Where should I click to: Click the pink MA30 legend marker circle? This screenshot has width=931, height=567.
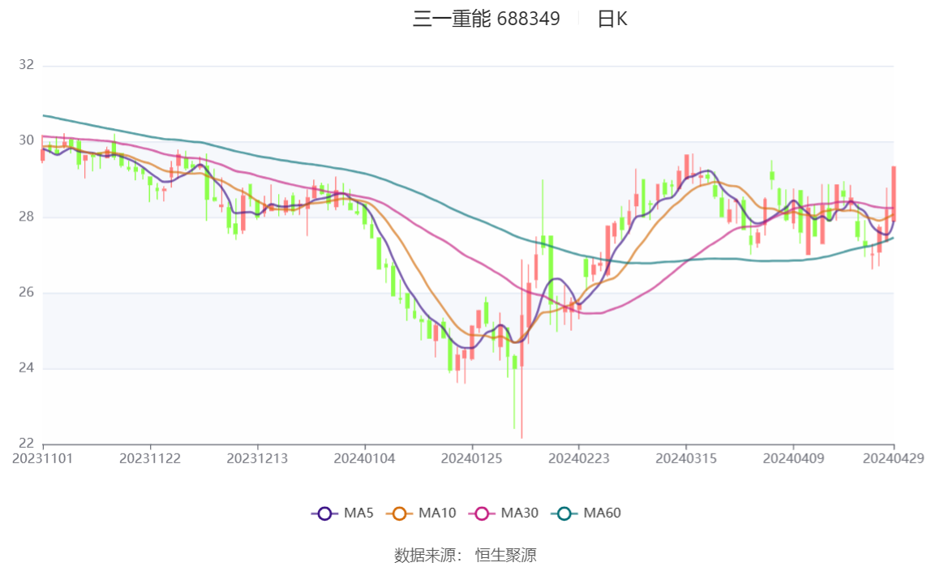click(482, 513)
